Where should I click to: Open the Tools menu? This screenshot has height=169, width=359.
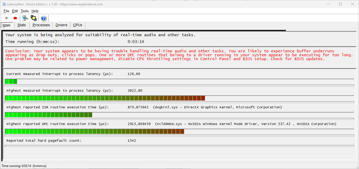(x=25, y=11)
